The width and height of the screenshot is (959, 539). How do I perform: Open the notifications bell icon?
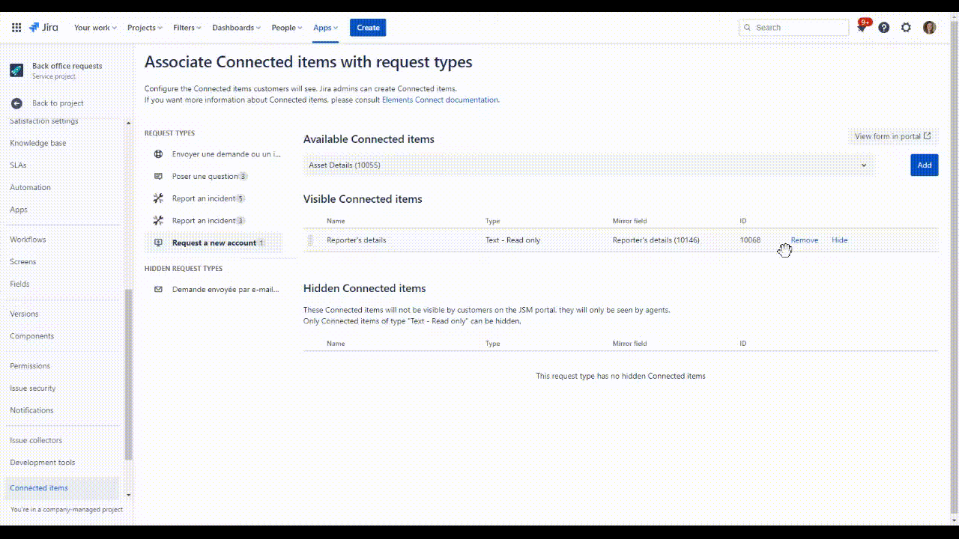[862, 28]
